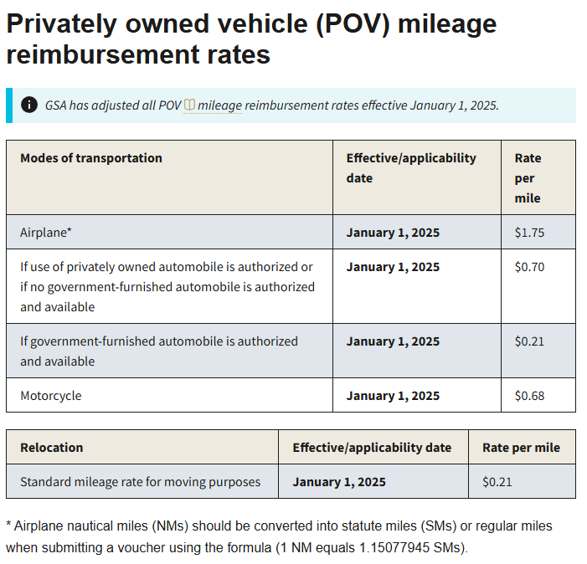Click the glossary book icon beside mileage
This screenshot has height=564, width=587.
pos(189,105)
